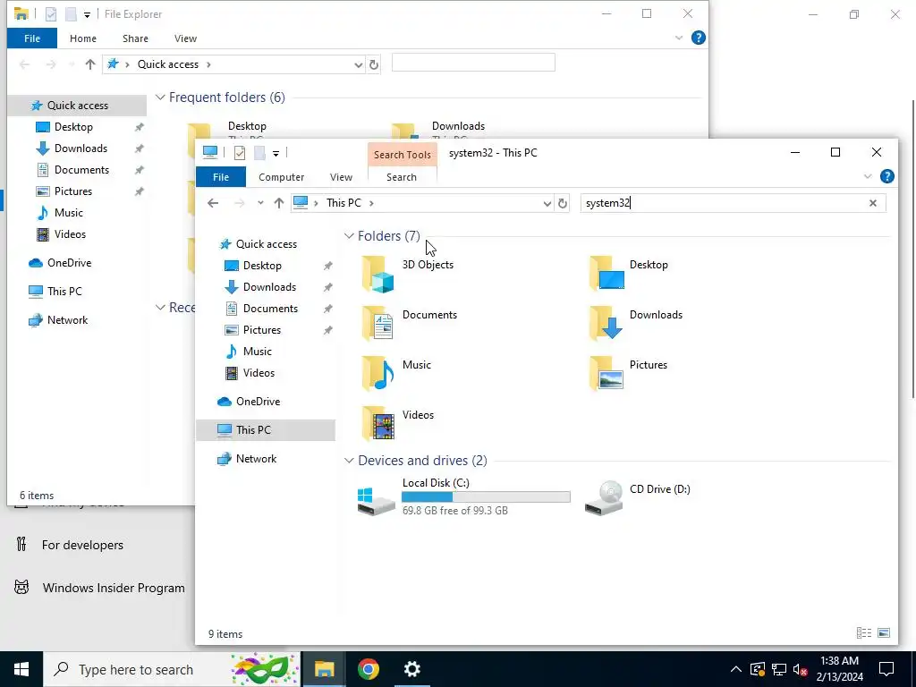Show hidden system tray icons
Screen dimensions: 916x687
(x=736, y=669)
